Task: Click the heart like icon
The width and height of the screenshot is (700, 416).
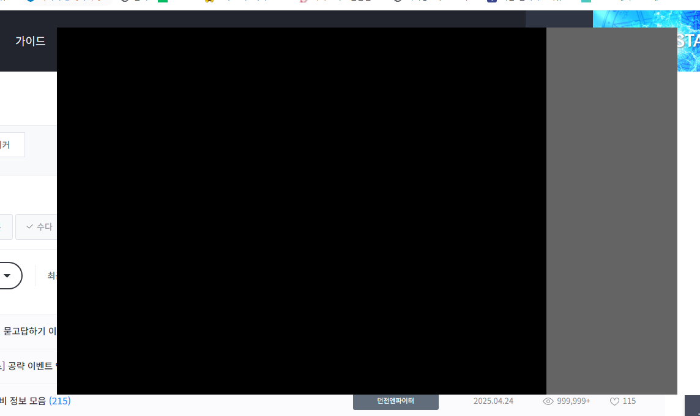Action: (x=614, y=401)
